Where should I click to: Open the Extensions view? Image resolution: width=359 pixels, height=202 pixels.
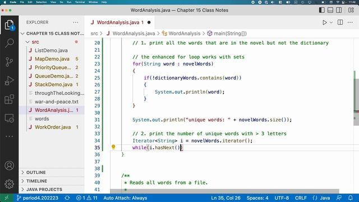pos(9,99)
